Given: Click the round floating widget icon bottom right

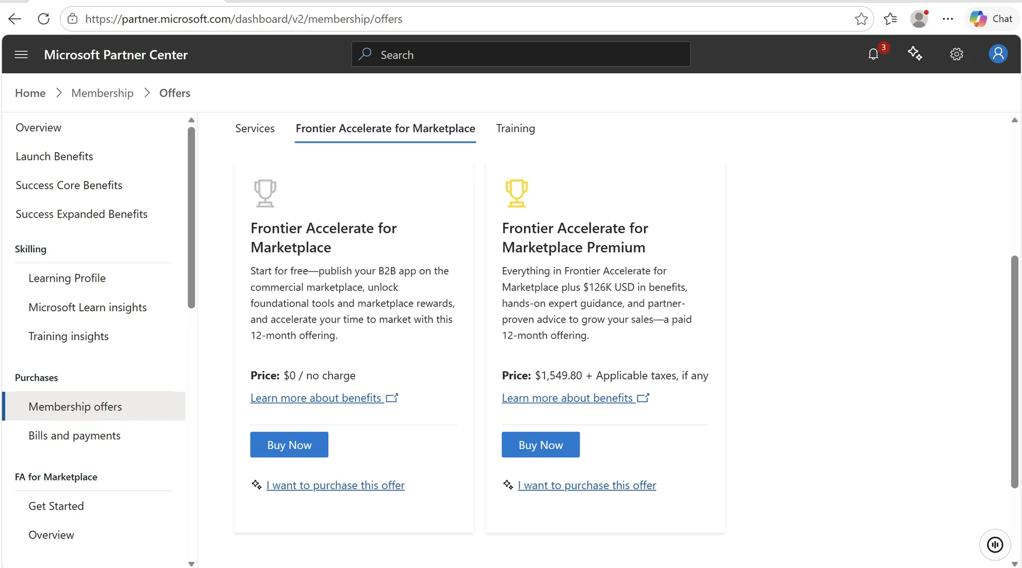Looking at the screenshot, I should coord(995,545).
